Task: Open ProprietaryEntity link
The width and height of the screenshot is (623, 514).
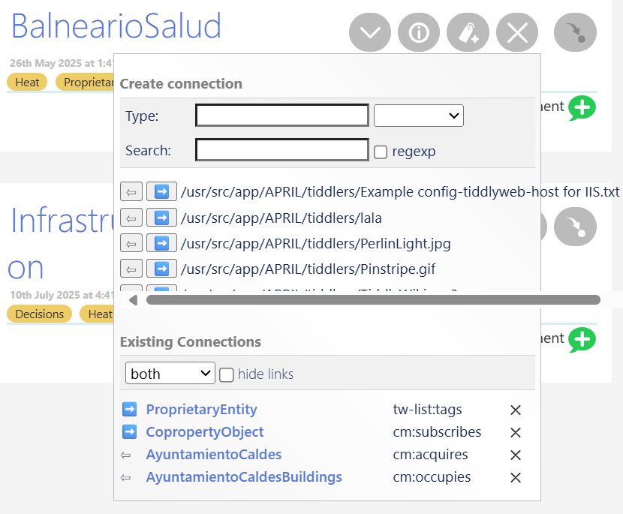Action: tap(201, 410)
